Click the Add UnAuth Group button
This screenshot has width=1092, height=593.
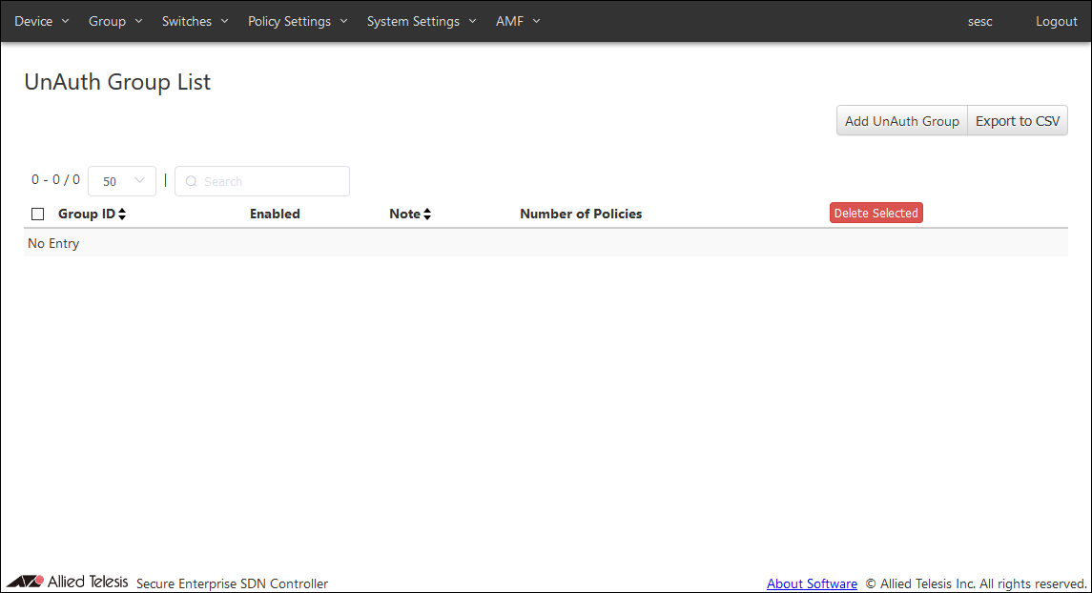tap(901, 121)
